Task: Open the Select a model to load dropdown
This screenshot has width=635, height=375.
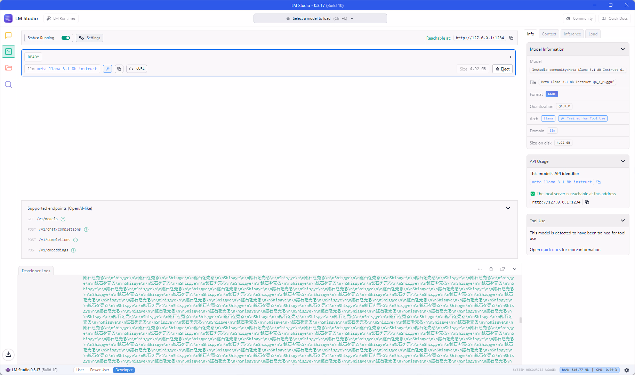Action: pos(320,18)
